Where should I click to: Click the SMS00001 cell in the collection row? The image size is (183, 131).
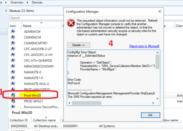70,126
